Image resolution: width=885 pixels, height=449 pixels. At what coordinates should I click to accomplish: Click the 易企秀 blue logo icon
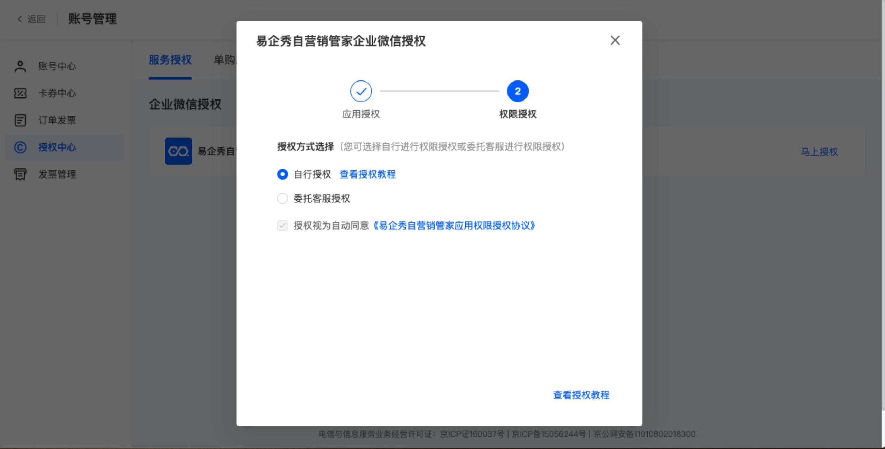click(178, 151)
